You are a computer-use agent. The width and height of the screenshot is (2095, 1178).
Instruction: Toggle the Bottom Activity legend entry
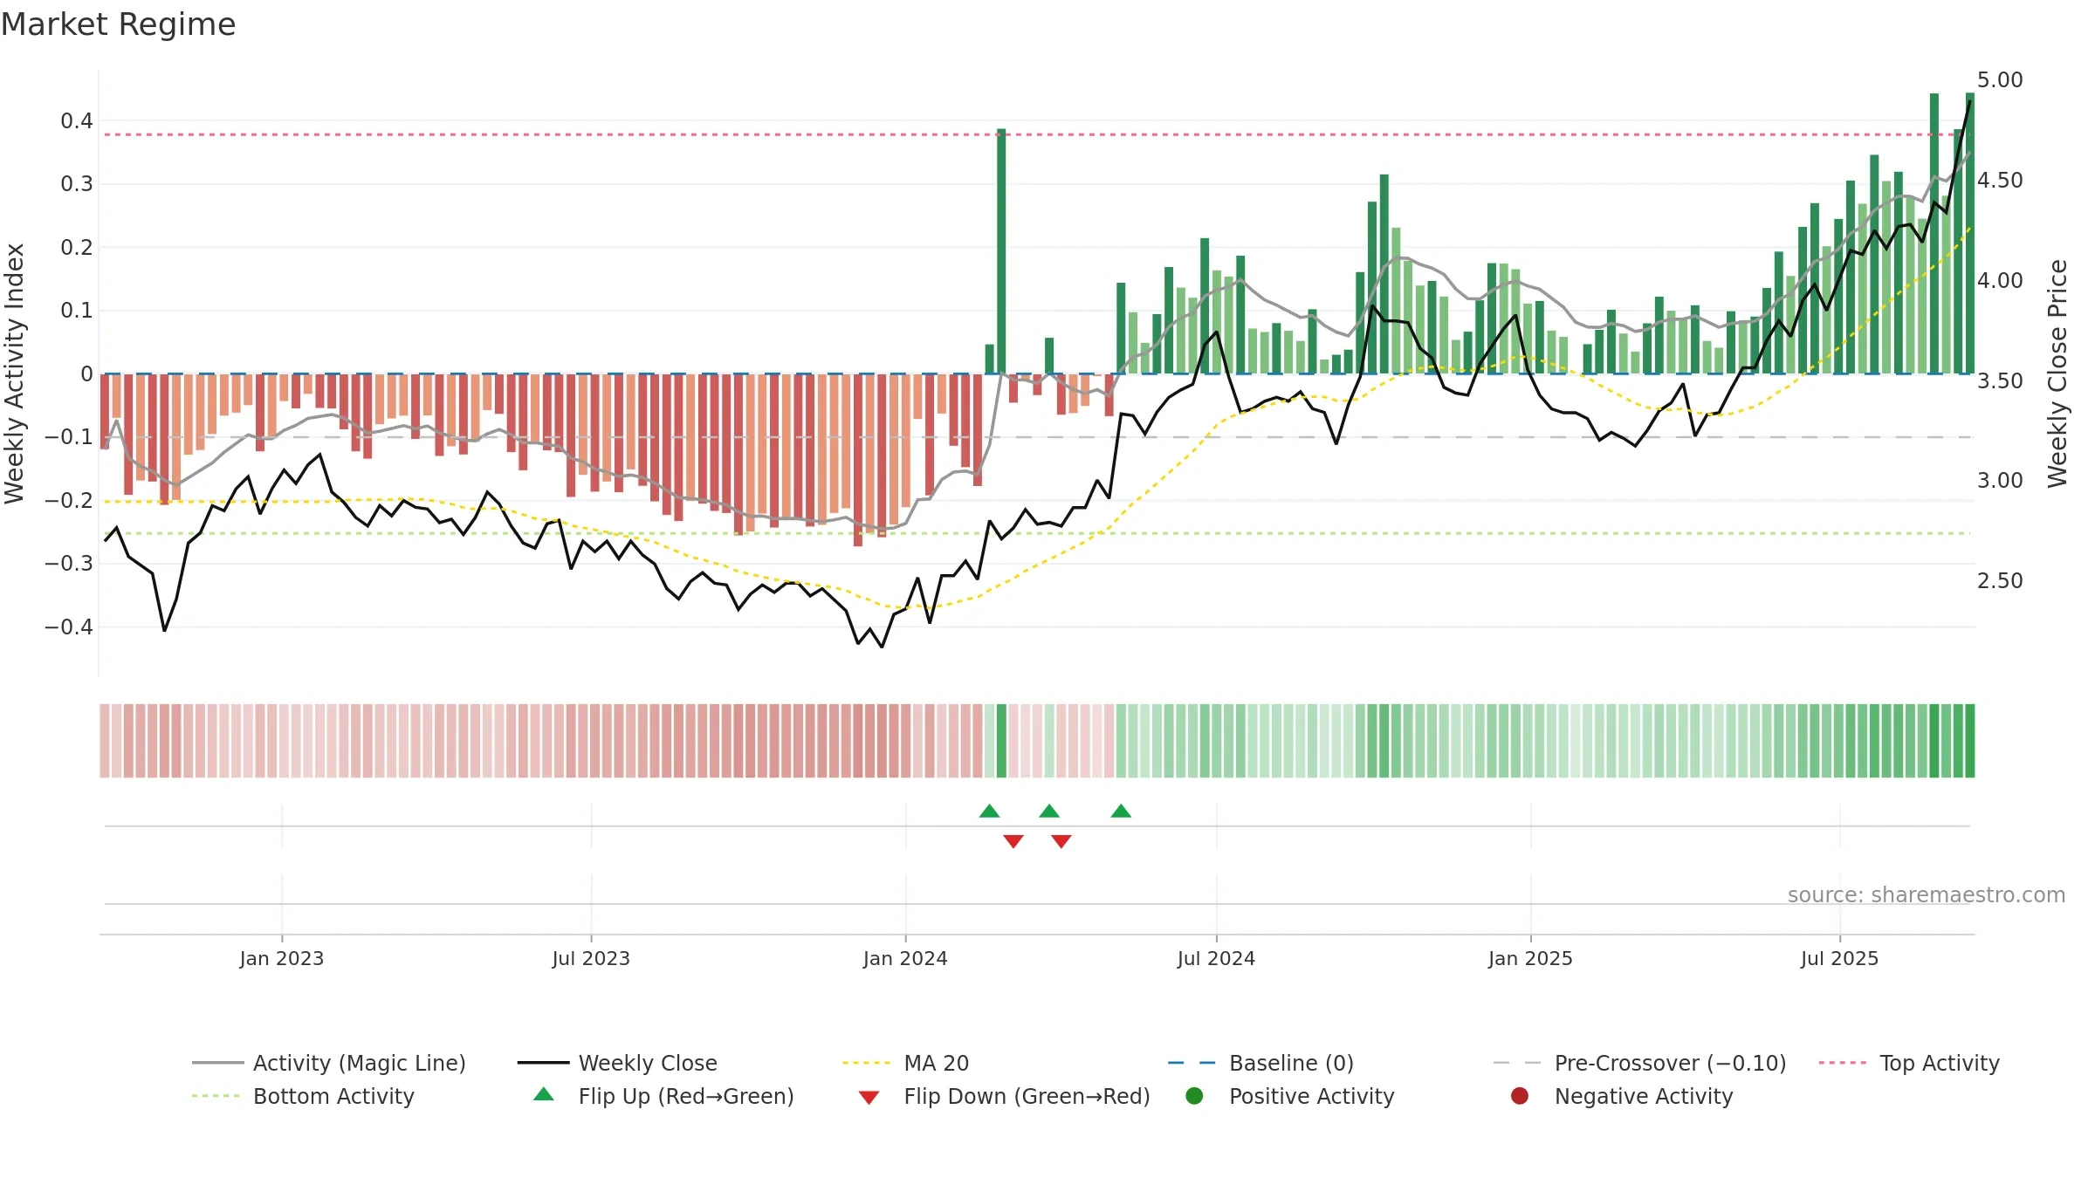pos(303,1096)
